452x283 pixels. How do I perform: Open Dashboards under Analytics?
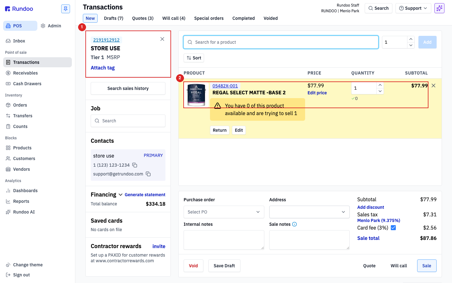pyautogui.click(x=37, y=191)
